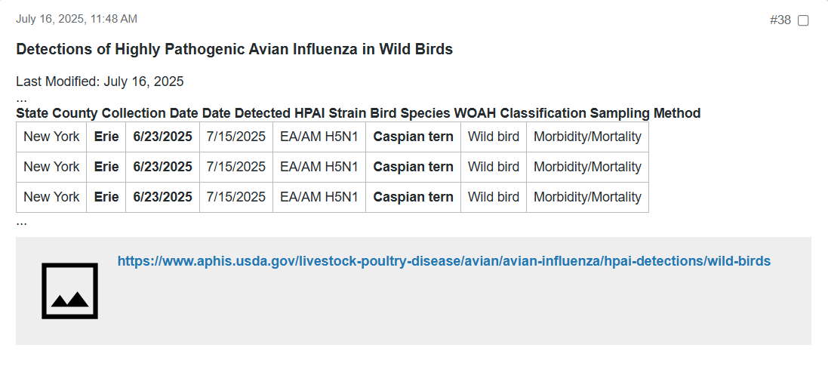Select the EA/AM H5N1 cell in the third row

coord(319,197)
